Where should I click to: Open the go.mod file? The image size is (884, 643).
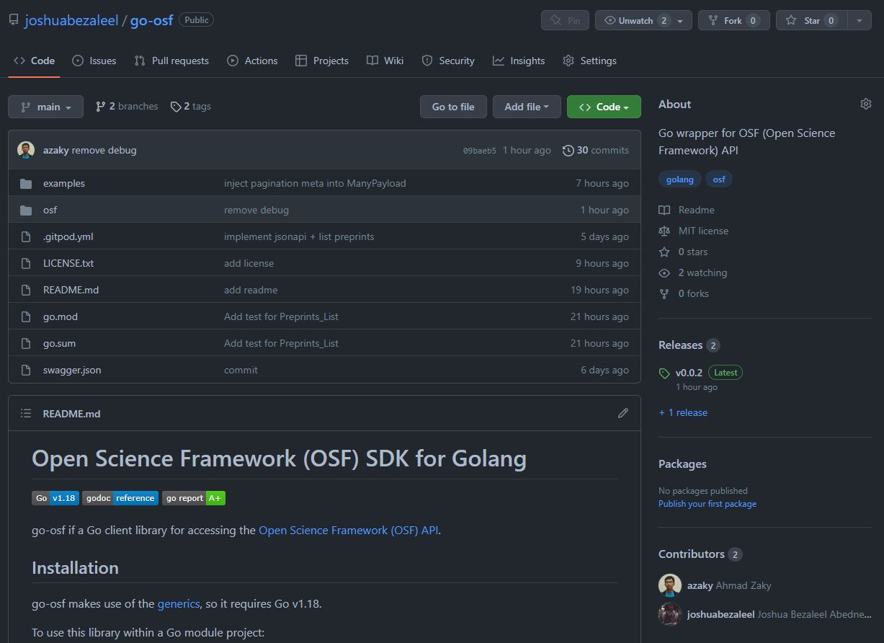(61, 316)
